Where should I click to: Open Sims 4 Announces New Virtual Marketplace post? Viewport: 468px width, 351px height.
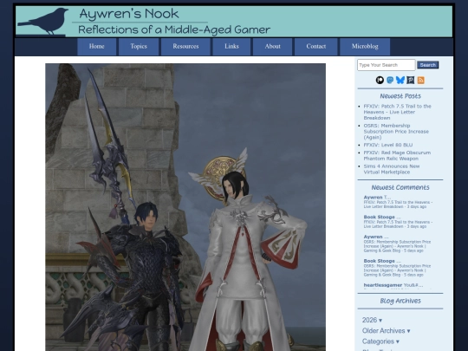tap(392, 169)
